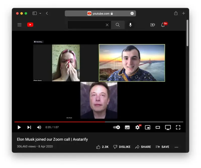Click the YouTube logo home icon
This screenshot has height=168, width=201.
click(x=30, y=25)
